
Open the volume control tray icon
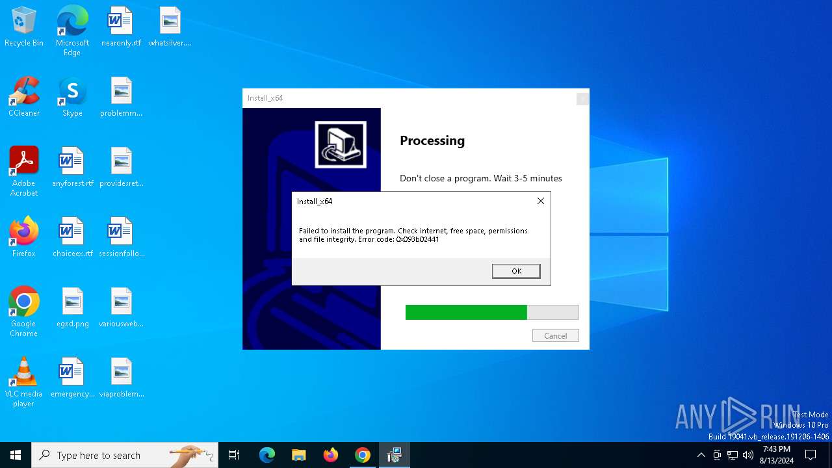(748, 455)
